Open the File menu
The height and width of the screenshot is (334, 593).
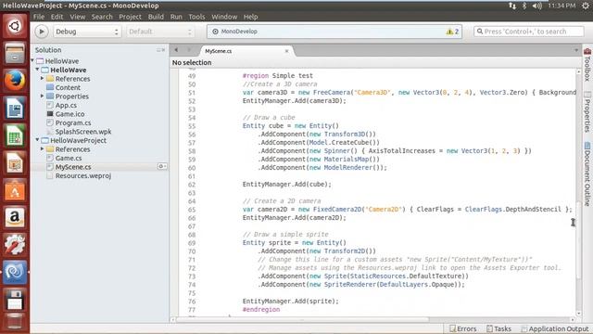point(39,17)
